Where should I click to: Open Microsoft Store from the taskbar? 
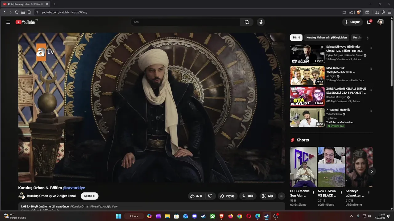coord(176,216)
